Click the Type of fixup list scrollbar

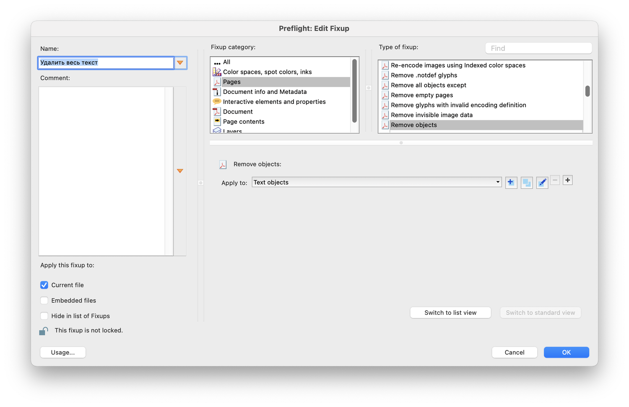(x=587, y=91)
